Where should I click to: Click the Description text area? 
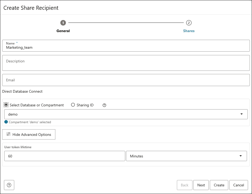126,63
